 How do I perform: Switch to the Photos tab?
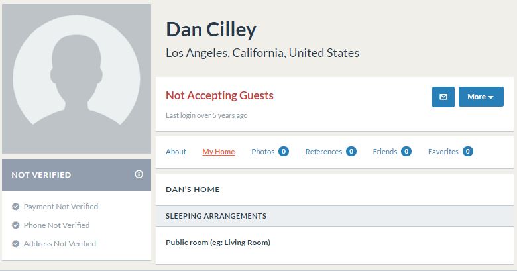262,152
